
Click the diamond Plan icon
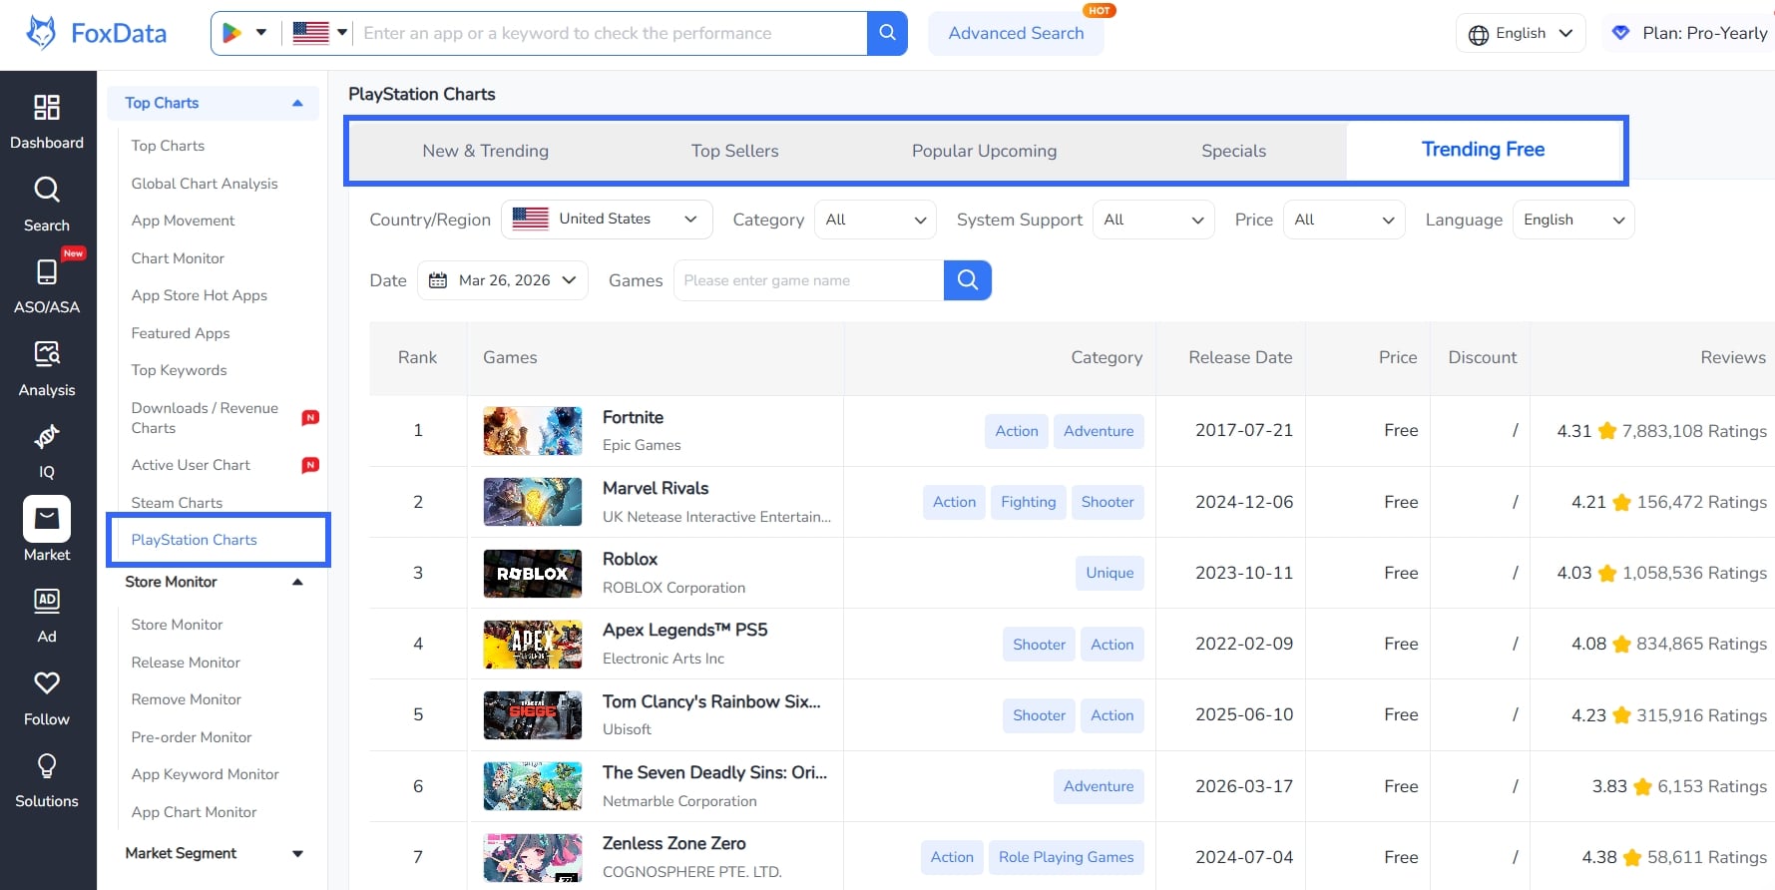point(1621,33)
